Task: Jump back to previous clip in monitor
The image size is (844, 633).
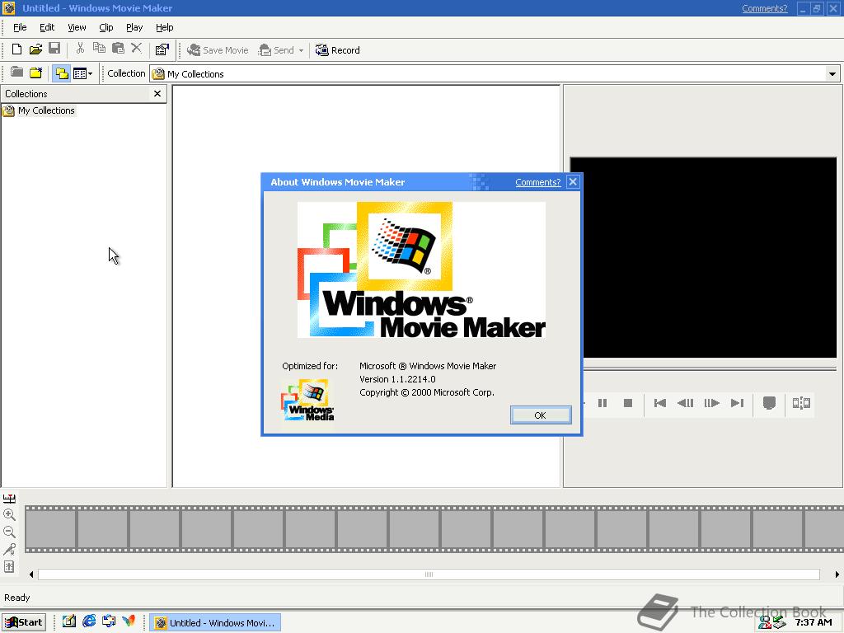Action: [x=660, y=403]
